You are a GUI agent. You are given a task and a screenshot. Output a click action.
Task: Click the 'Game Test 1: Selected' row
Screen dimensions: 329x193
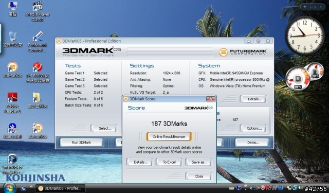click(86, 73)
